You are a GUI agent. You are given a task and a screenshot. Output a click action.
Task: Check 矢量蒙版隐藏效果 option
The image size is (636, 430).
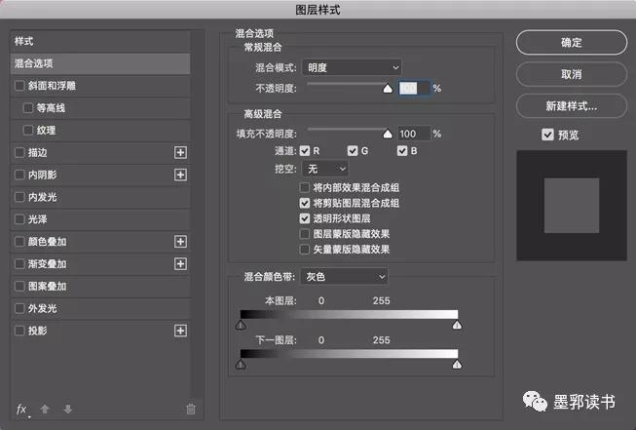click(x=304, y=250)
